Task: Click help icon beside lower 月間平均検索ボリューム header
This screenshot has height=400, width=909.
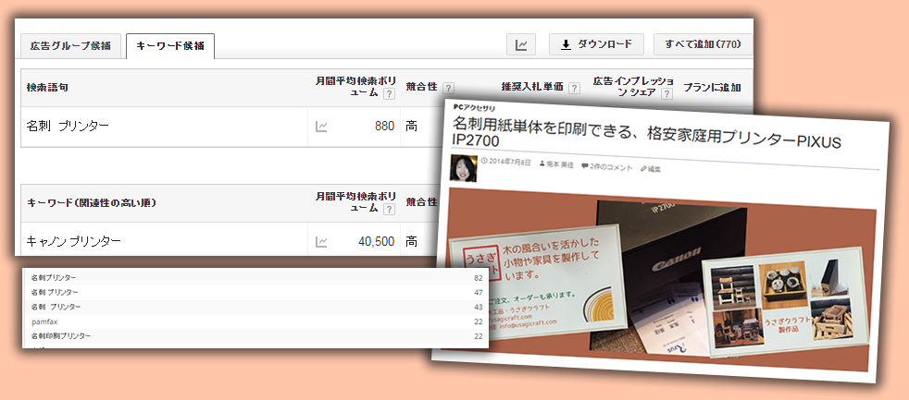Action: point(389,209)
